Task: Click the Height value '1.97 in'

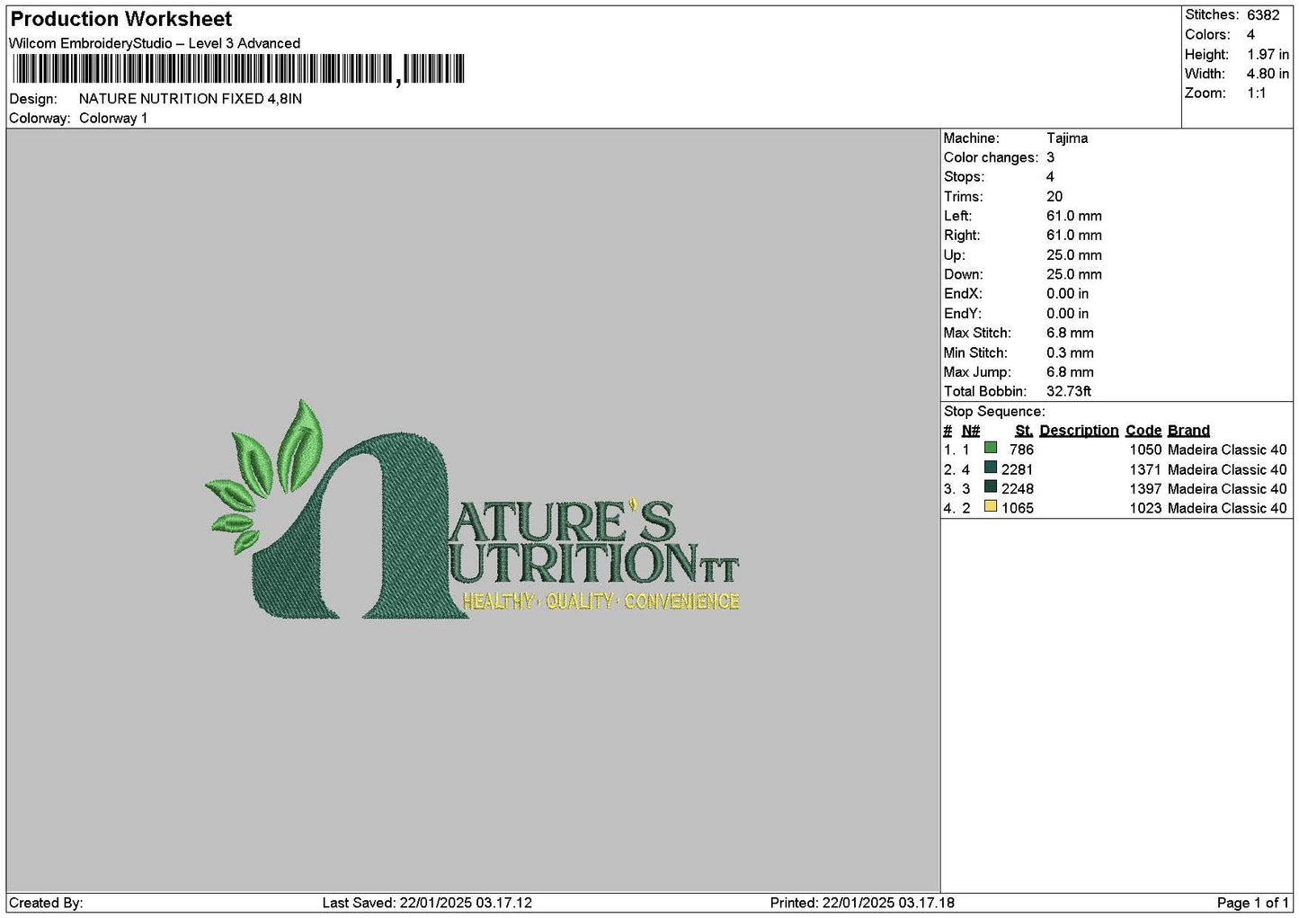Action: pos(1268,55)
